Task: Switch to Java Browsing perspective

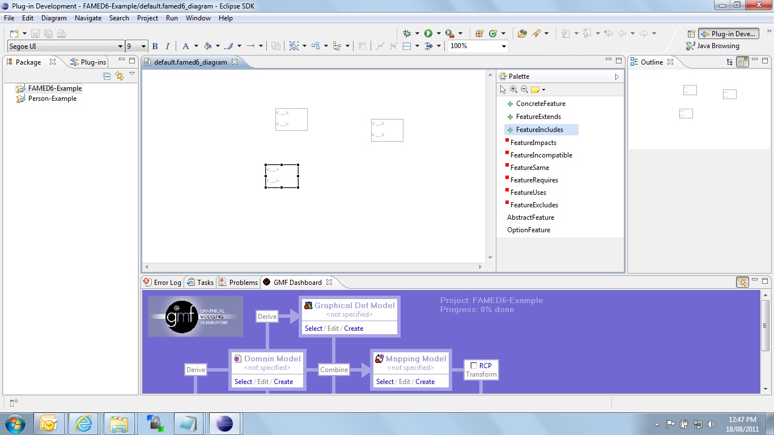Action: (713, 46)
